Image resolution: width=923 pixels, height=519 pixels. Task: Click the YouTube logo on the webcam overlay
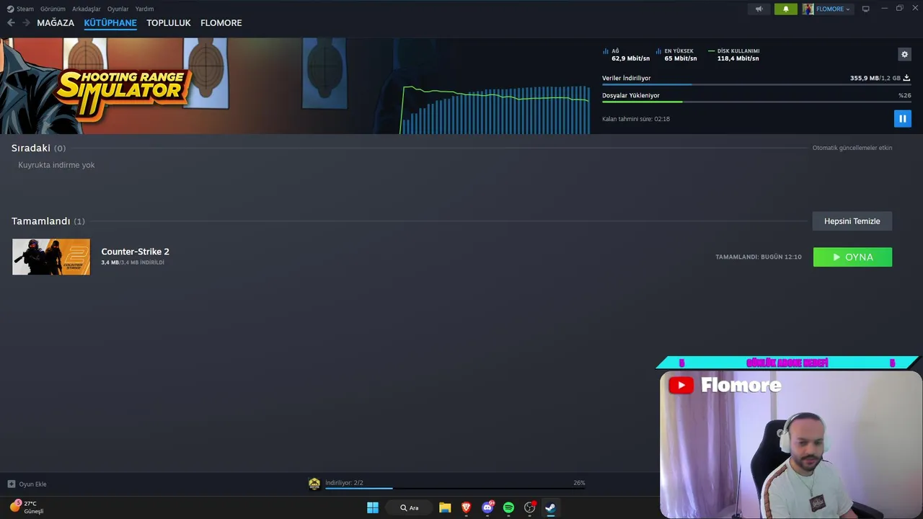click(x=681, y=385)
